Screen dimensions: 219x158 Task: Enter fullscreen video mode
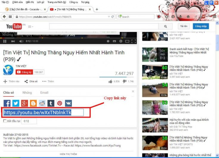[x=134, y=41]
